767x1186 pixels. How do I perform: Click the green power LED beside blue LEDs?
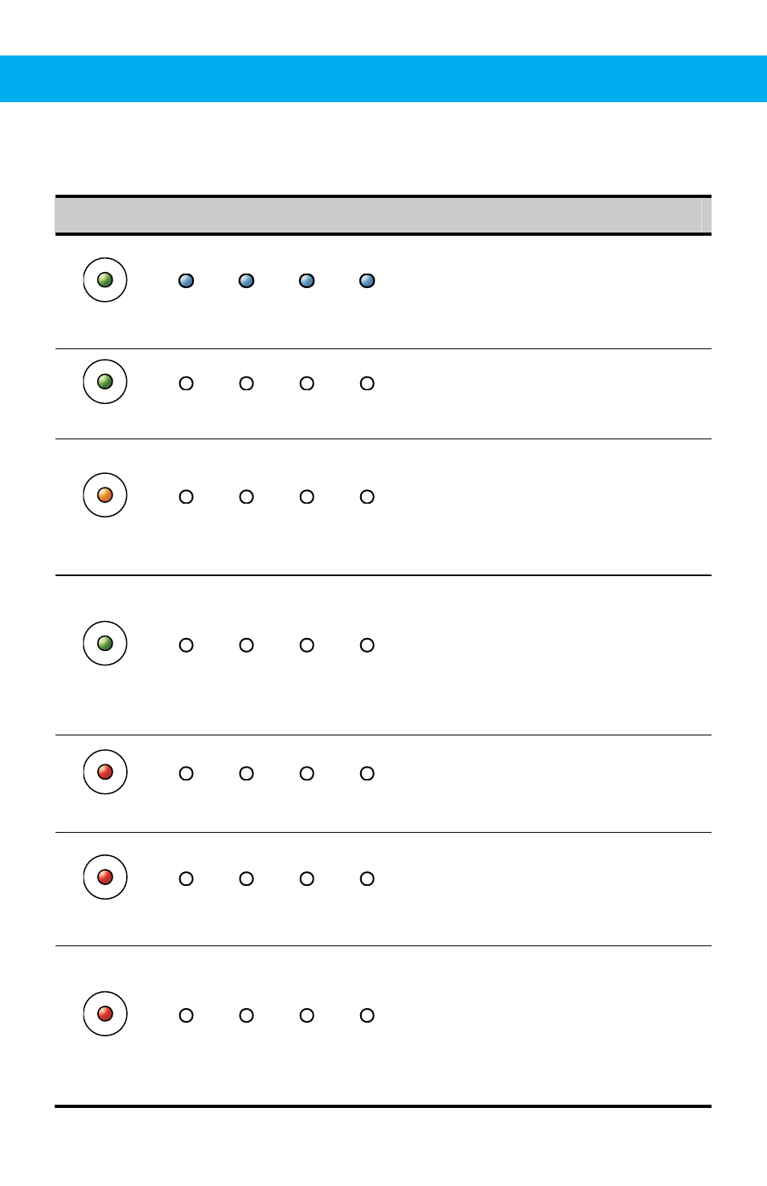105,280
